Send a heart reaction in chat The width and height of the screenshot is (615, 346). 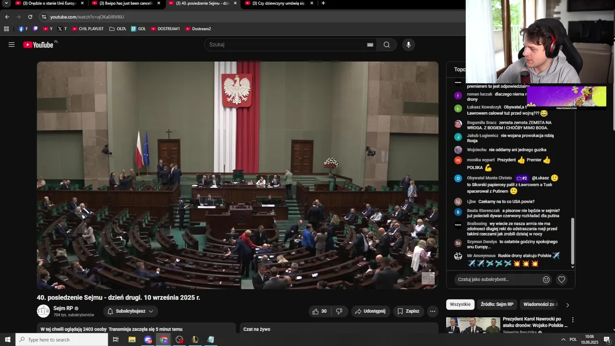click(x=561, y=279)
